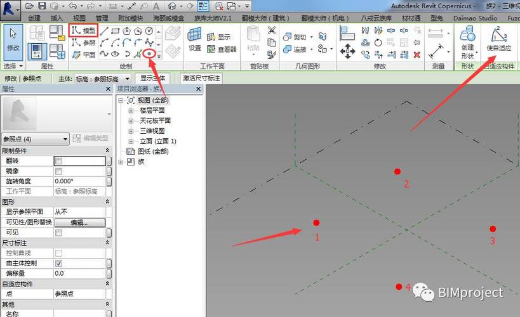
Task: Click the 偏移量 value field
Action: coord(79,273)
